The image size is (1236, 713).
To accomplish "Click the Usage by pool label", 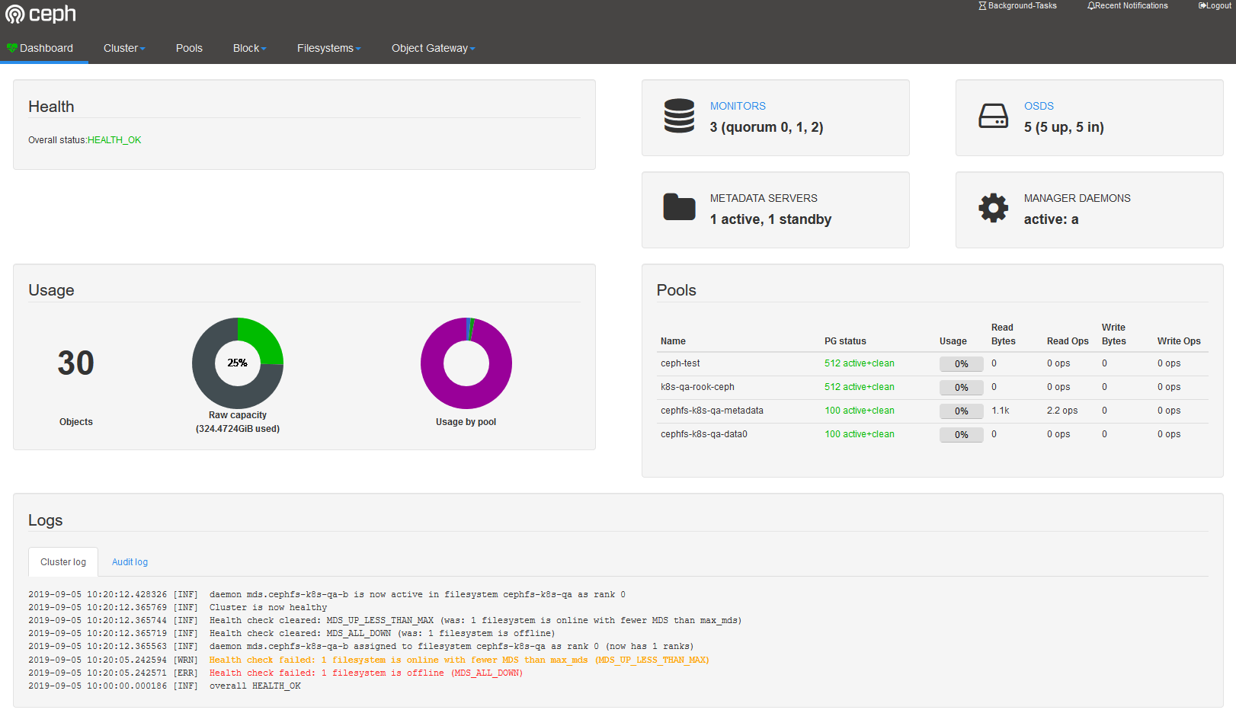I will pos(466,422).
